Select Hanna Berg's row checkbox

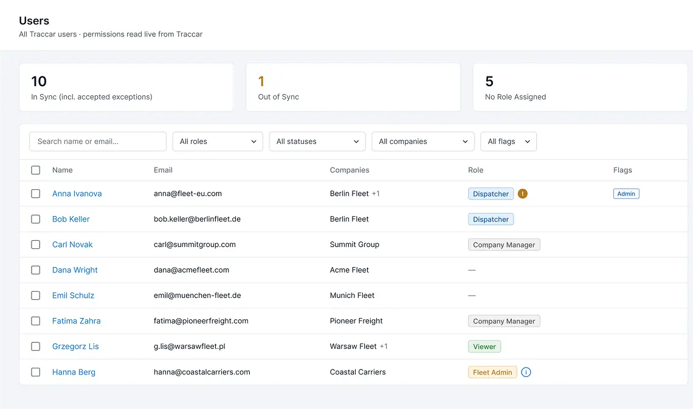(36, 372)
